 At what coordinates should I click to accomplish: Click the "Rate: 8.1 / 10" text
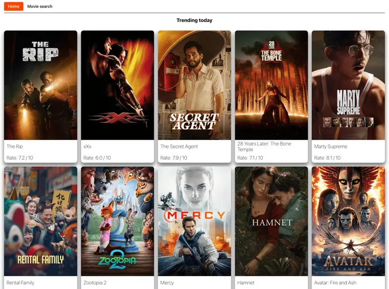tap(327, 157)
